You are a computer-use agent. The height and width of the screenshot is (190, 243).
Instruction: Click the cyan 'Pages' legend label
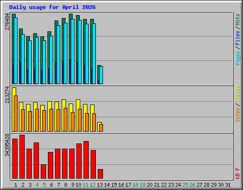pos(238,58)
